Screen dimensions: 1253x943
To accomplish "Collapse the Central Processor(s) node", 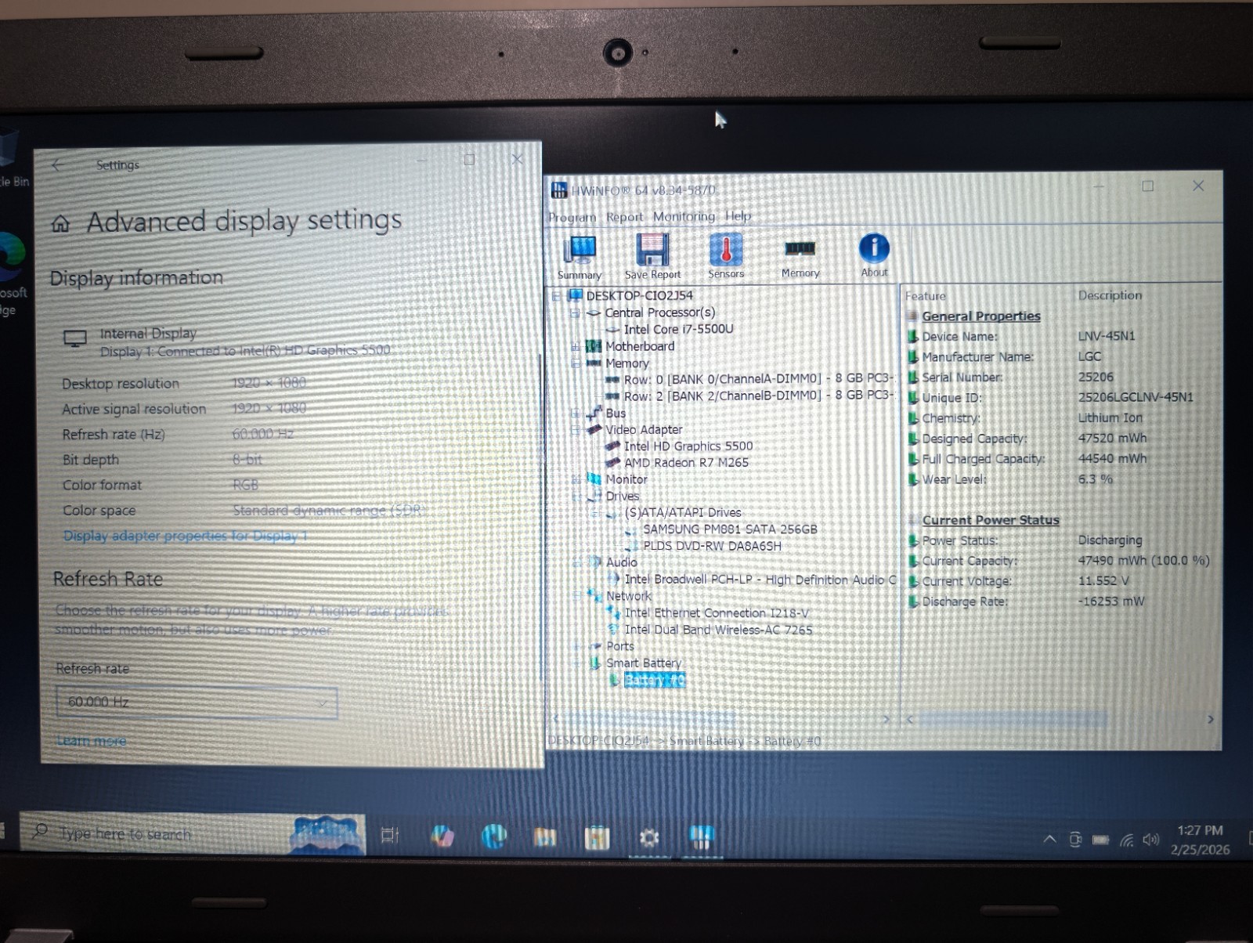I will tap(576, 313).
